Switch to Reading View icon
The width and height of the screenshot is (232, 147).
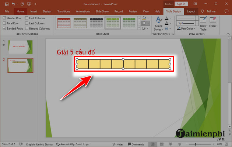171,144
